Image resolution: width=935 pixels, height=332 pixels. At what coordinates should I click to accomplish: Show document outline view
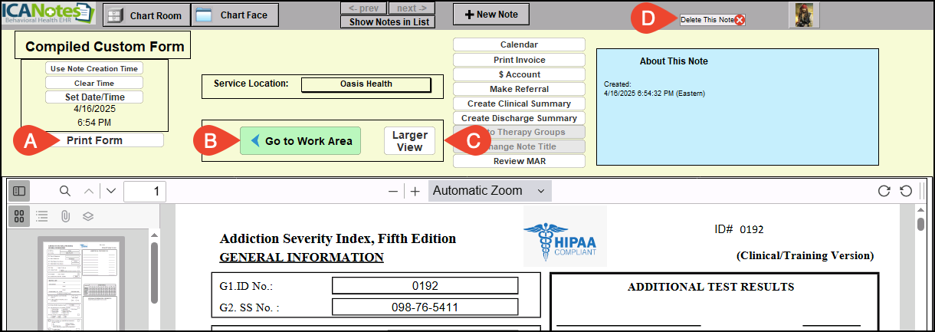coord(42,216)
